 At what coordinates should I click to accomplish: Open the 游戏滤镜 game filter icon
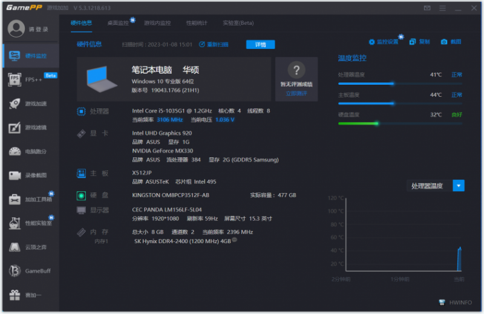click(15, 127)
